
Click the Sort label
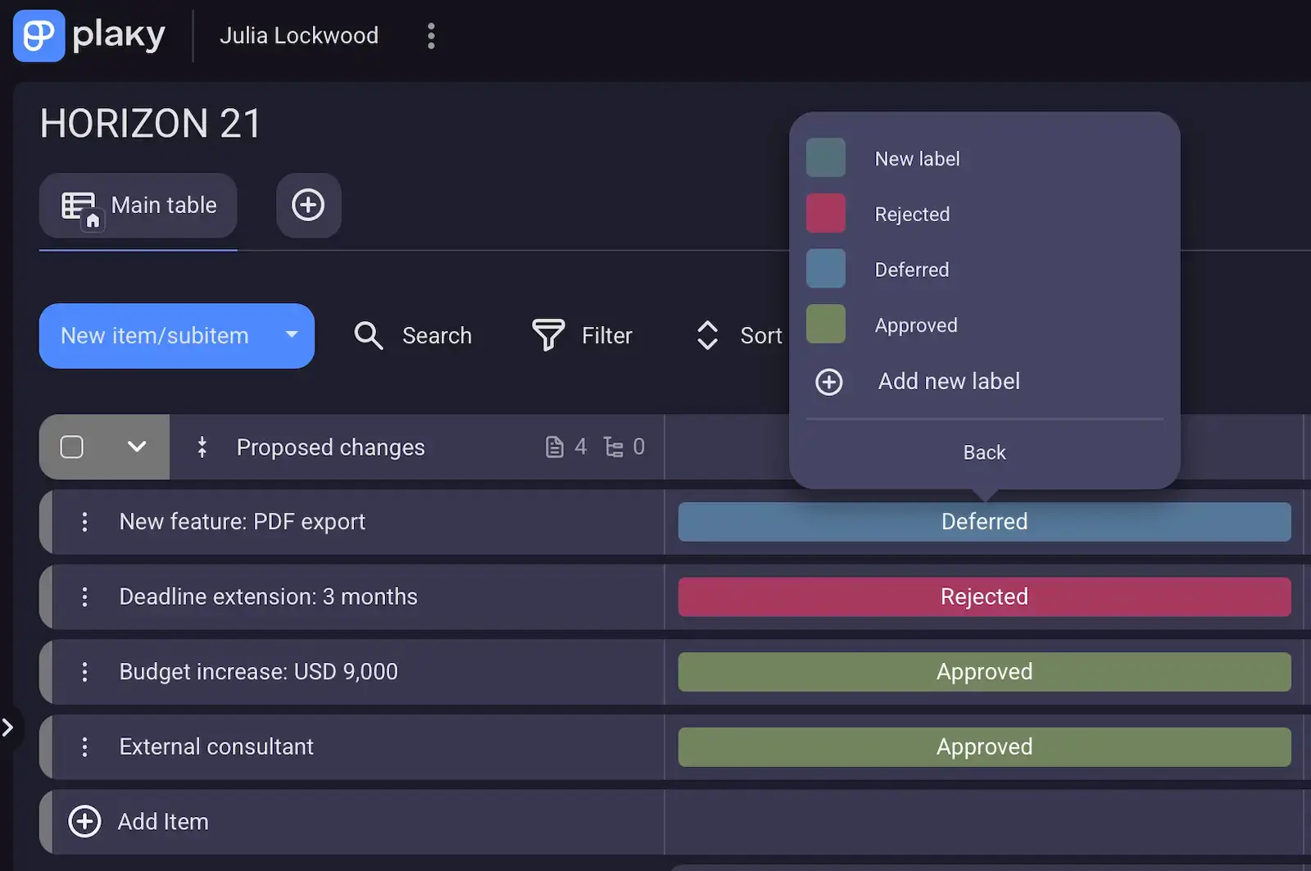click(760, 336)
